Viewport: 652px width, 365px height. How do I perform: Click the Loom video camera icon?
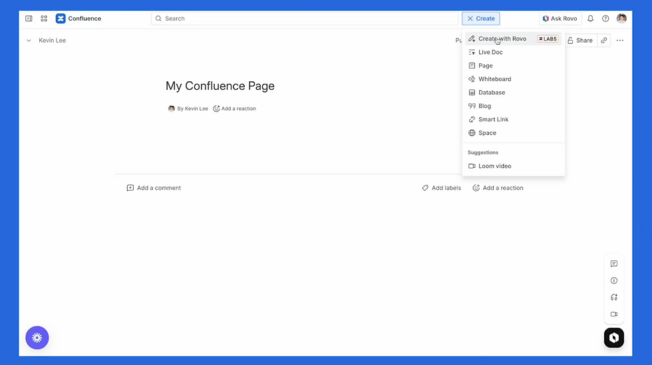[x=472, y=166]
